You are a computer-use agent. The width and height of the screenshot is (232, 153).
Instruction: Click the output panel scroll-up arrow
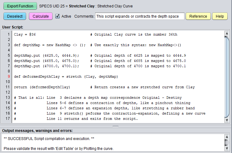pos(227,137)
